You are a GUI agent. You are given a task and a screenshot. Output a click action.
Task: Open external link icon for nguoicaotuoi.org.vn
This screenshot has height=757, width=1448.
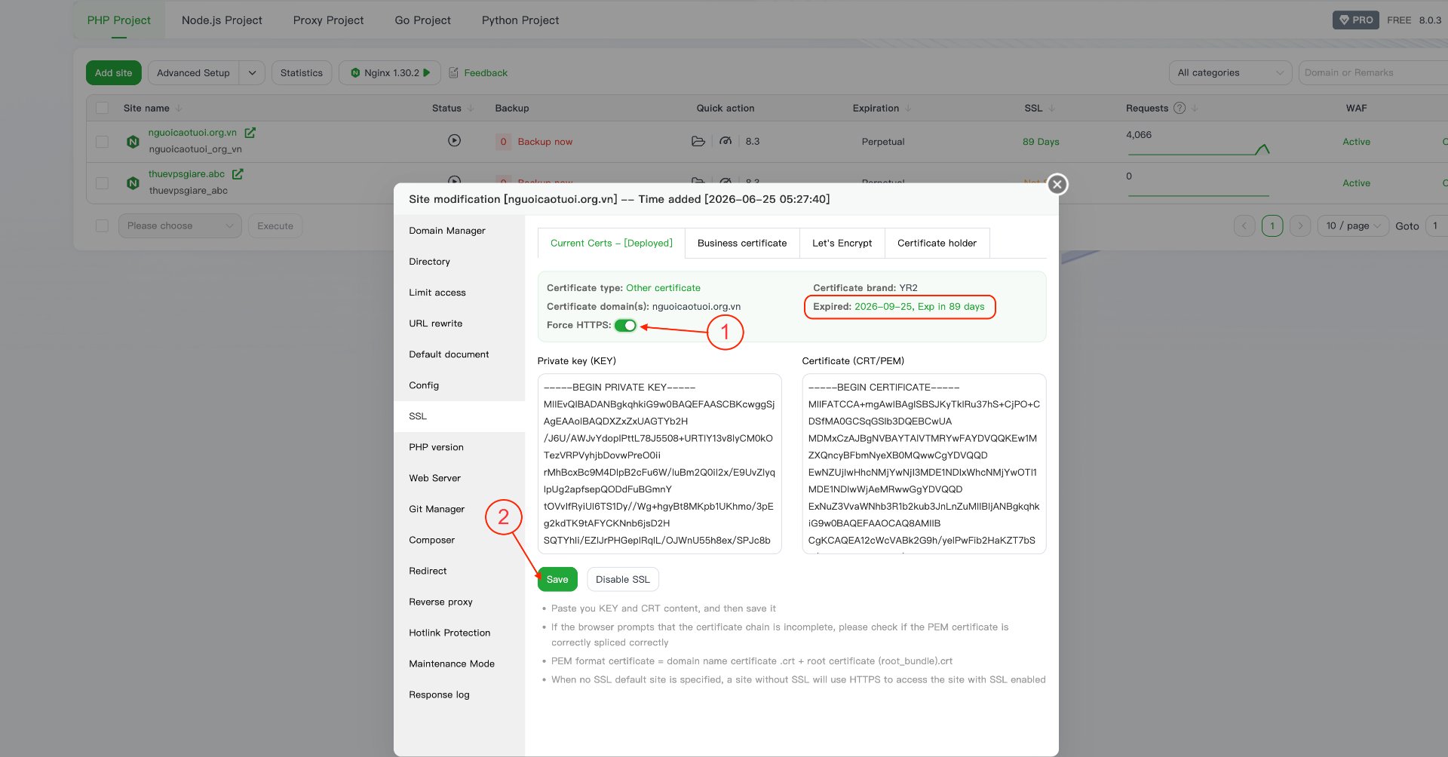(250, 133)
